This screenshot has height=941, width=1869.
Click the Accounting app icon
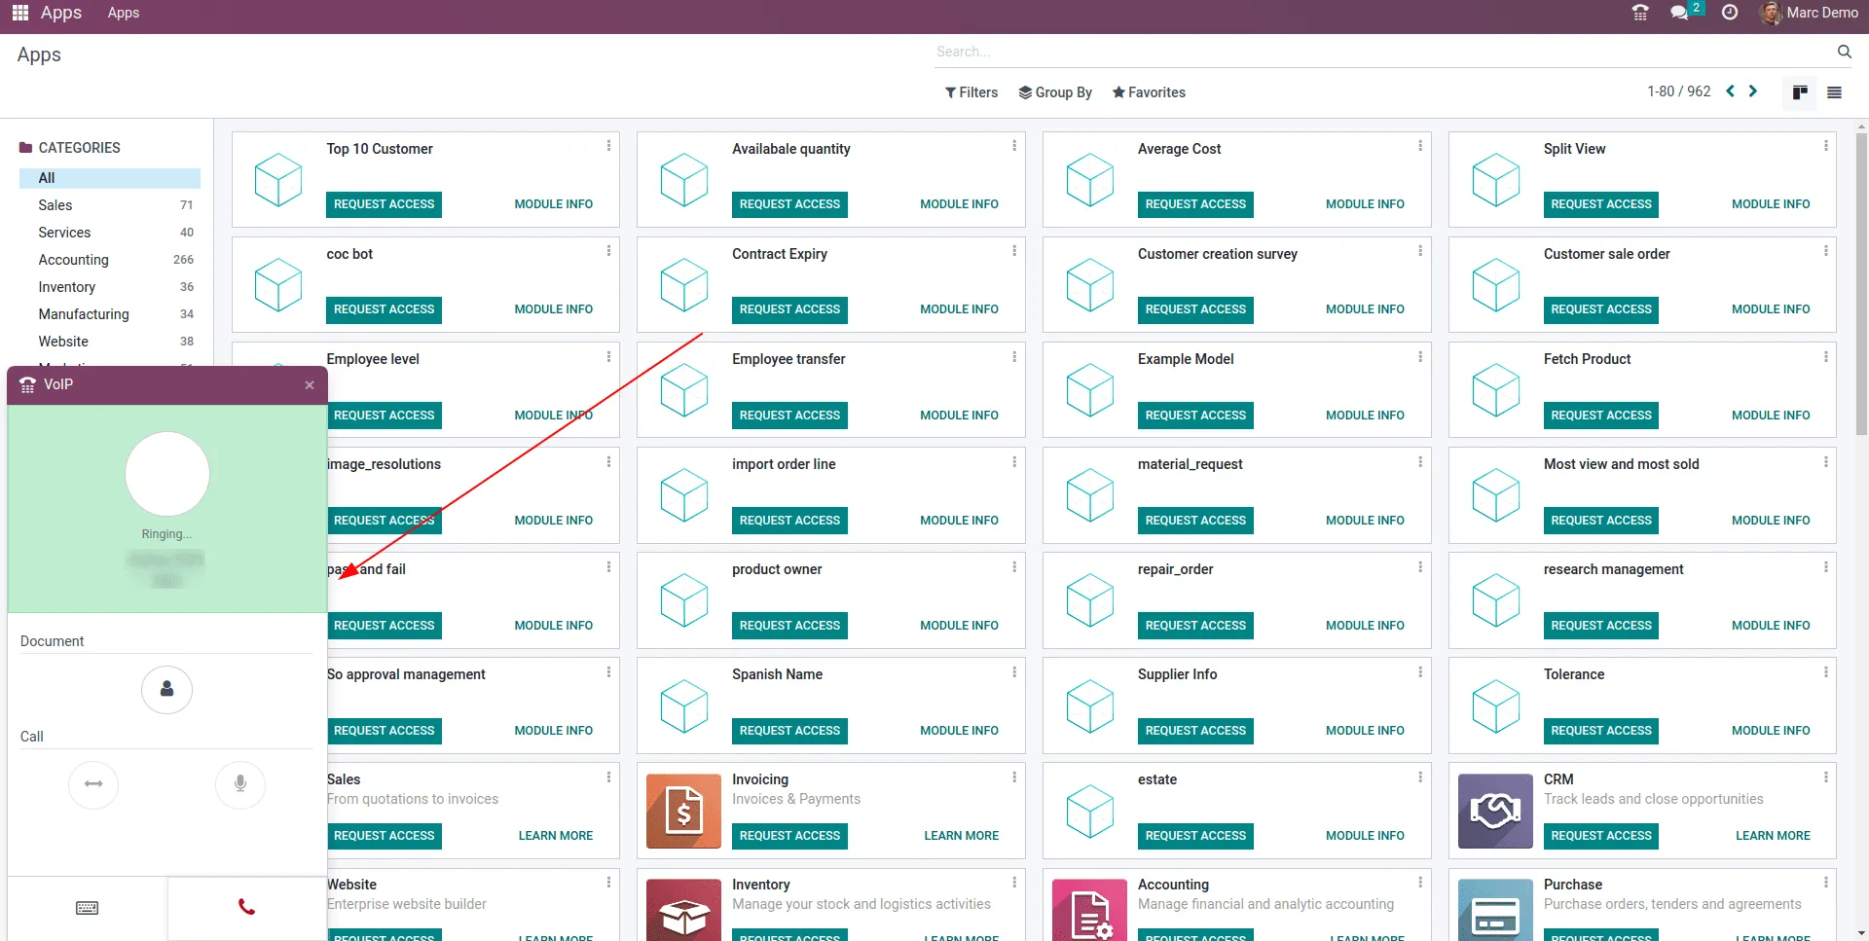(1089, 911)
